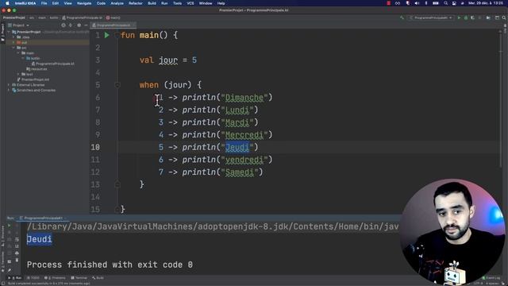Click the macOS battery status icon
The height and width of the screenshot is (286, 508).
(436, 3)
